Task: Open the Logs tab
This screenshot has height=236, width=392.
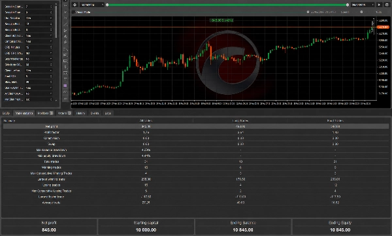Action: pos(108,113)
